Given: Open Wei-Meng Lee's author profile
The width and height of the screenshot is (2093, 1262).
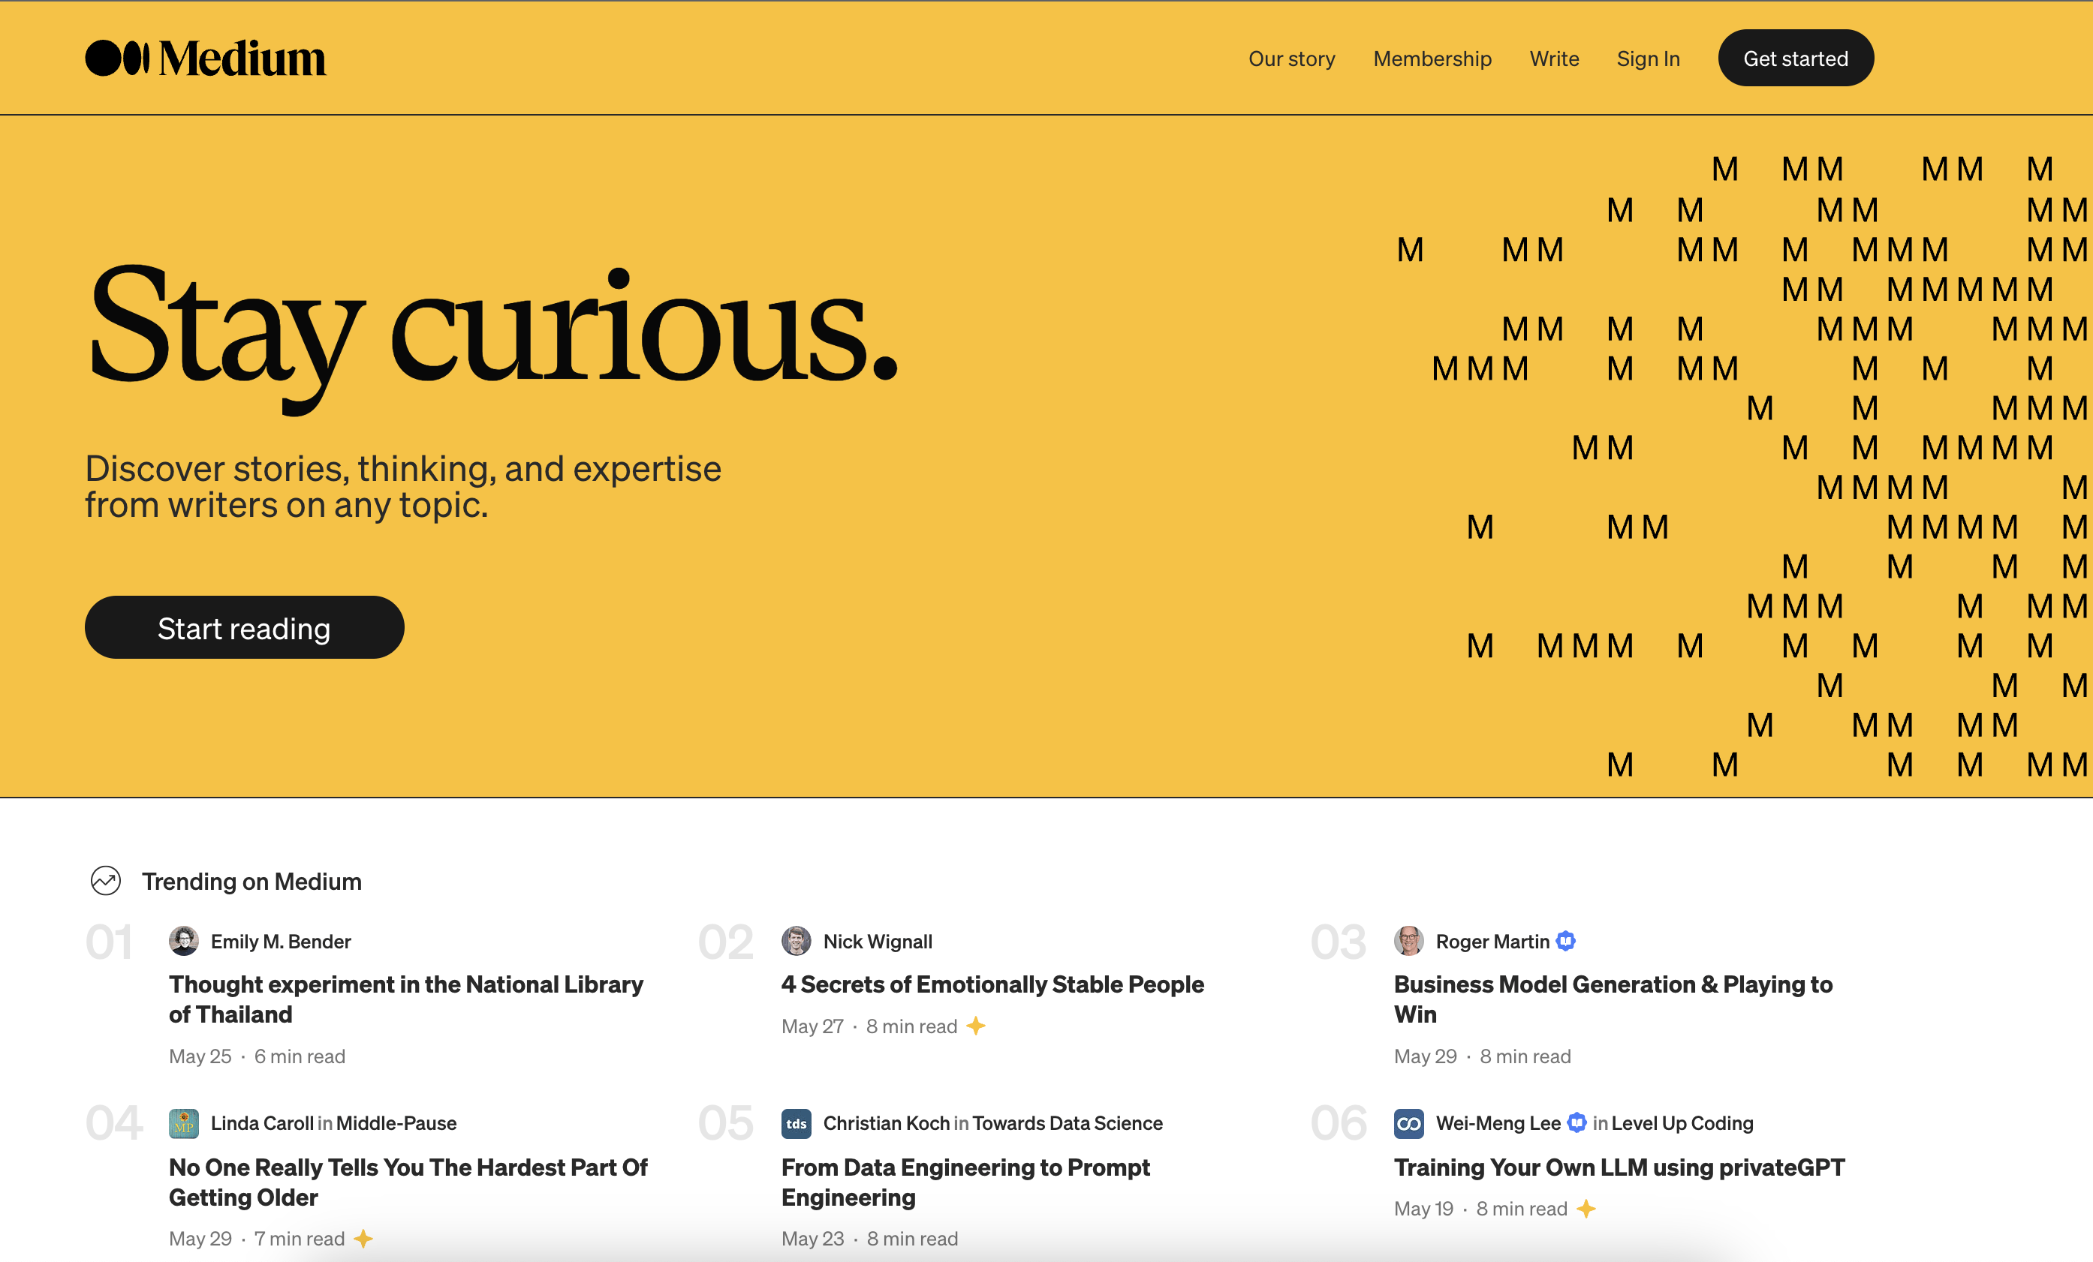Looking at the screenshot, I should point(1498,1122).
